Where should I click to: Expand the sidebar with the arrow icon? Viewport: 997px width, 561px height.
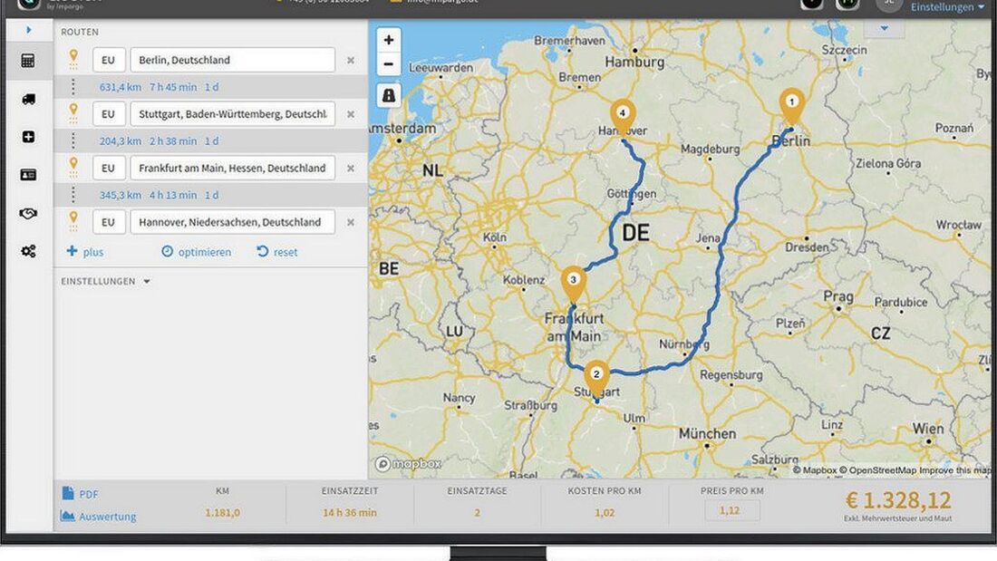point(29,30)
